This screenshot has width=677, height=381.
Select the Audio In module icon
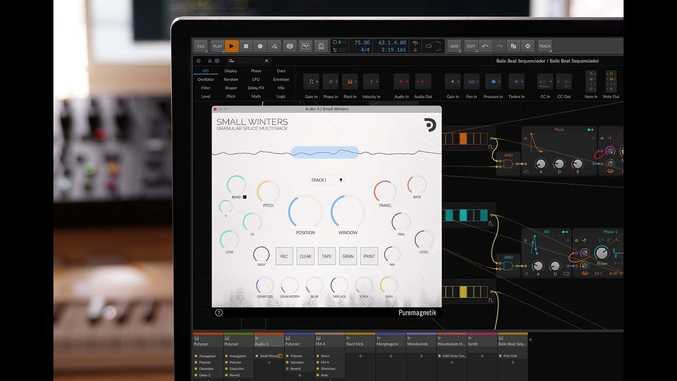coord(401,81)
